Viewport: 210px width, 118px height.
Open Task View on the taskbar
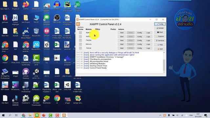click(x=16, y=115)
